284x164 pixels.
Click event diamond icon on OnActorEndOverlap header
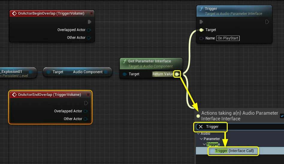(14, 95)
